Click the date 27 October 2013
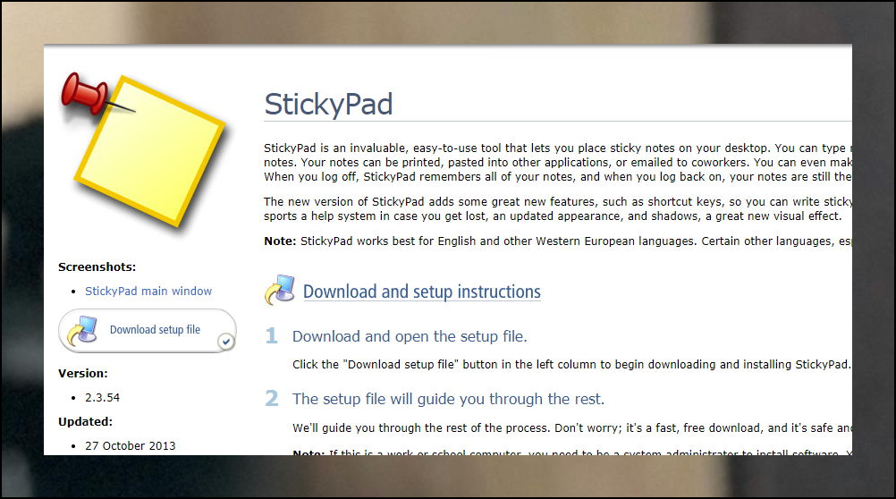The image size is (896, 499). [x=131, y=446]
